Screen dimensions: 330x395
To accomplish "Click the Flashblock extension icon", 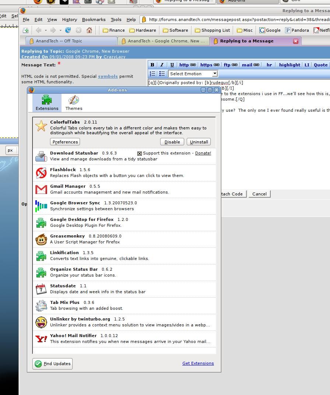I will click(41, 173).
